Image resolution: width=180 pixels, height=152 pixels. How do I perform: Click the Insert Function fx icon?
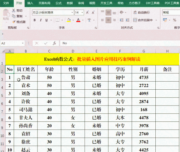[x=54, y=43]
